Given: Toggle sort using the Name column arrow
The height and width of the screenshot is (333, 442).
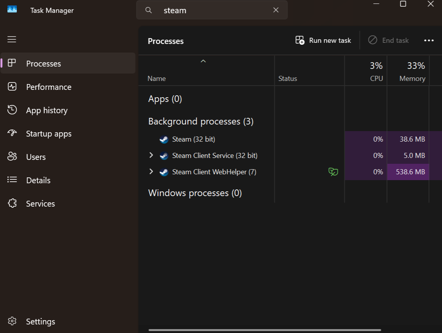Looking at the screenshot, I should [203, 61].
